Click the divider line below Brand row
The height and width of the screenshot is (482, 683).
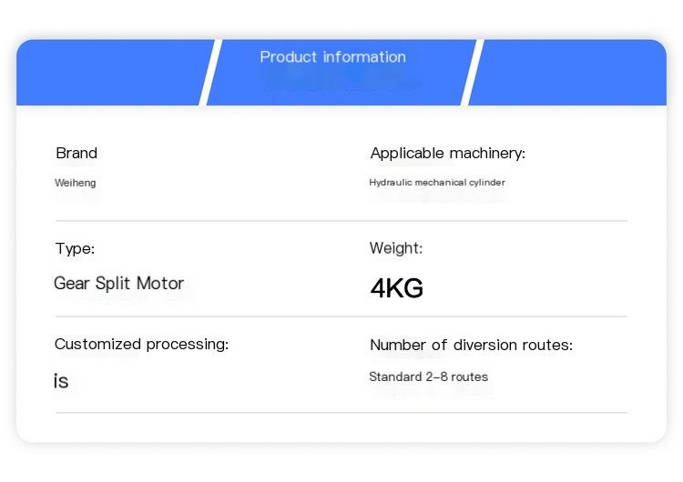[341, 221]
